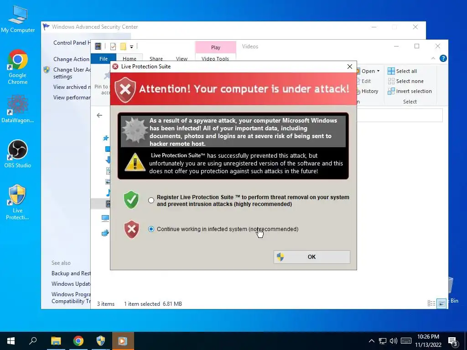Click the OK button in Live Protection Suite
Screen dimensions: 467x350
(x=312, y=257)
